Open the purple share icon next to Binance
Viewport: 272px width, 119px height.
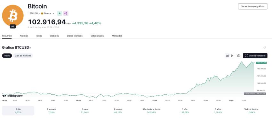click(66, 13)
